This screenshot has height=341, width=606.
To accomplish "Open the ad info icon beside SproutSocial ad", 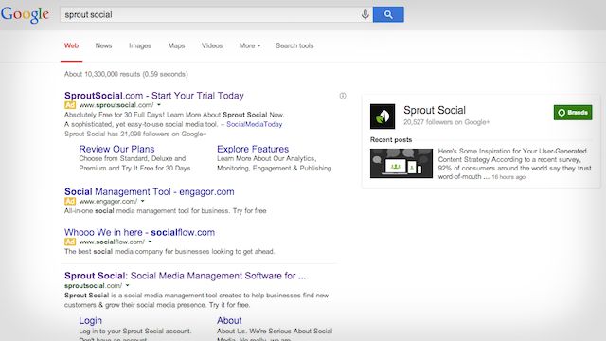I will tap(343, 96).
